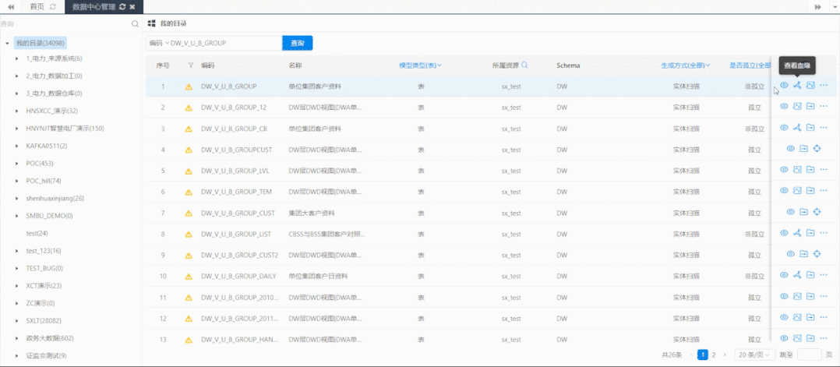Open the more options dots in row 3
Screen dimensions: 840x367
coord(824,128)
